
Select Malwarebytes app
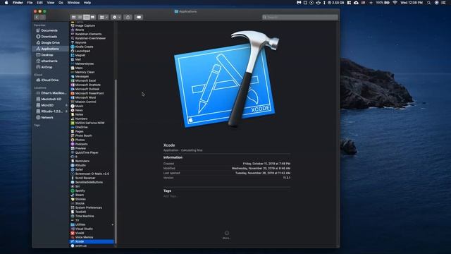tap(85, 64)
